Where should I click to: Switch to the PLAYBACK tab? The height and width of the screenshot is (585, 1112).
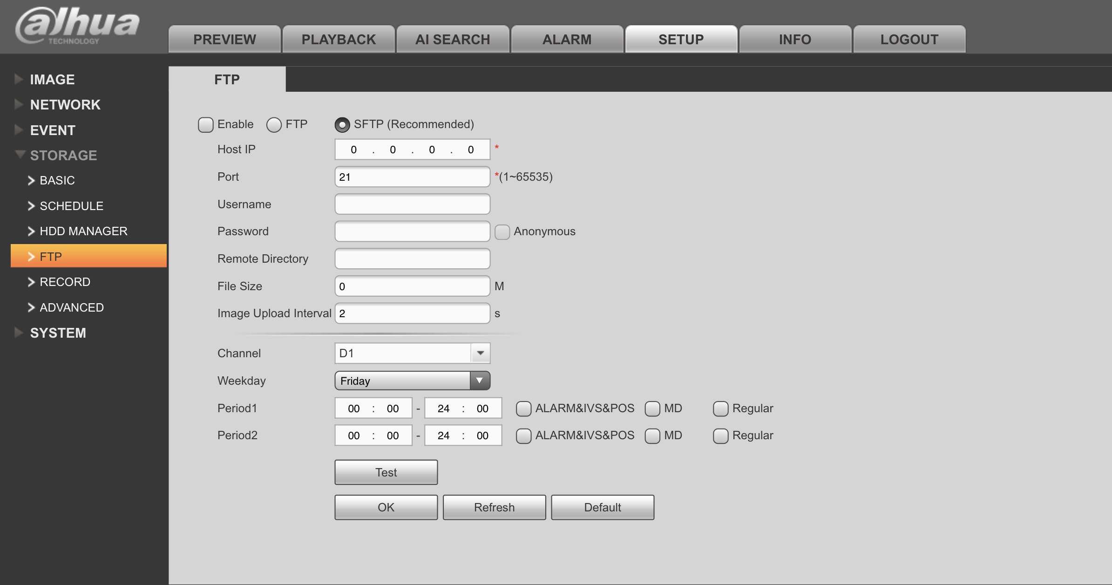click(x=339, y=40)
